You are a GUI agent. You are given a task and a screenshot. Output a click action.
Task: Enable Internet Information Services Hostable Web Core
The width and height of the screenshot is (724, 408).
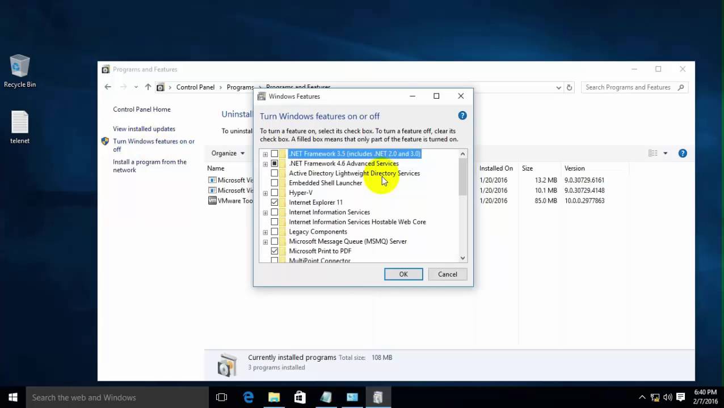[x=275, y=222]
